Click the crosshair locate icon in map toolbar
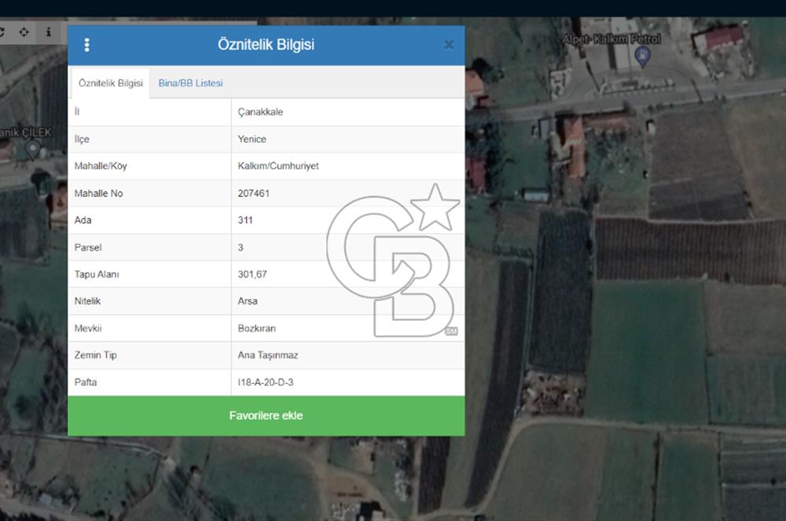Viewport: 786px width, 521px height. click(24, 32)
